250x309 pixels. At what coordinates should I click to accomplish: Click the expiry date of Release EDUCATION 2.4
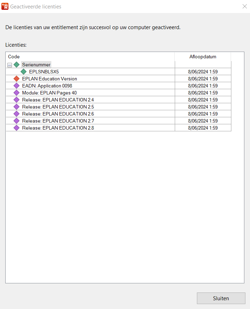pyautogui.click(x=203, y=100)
